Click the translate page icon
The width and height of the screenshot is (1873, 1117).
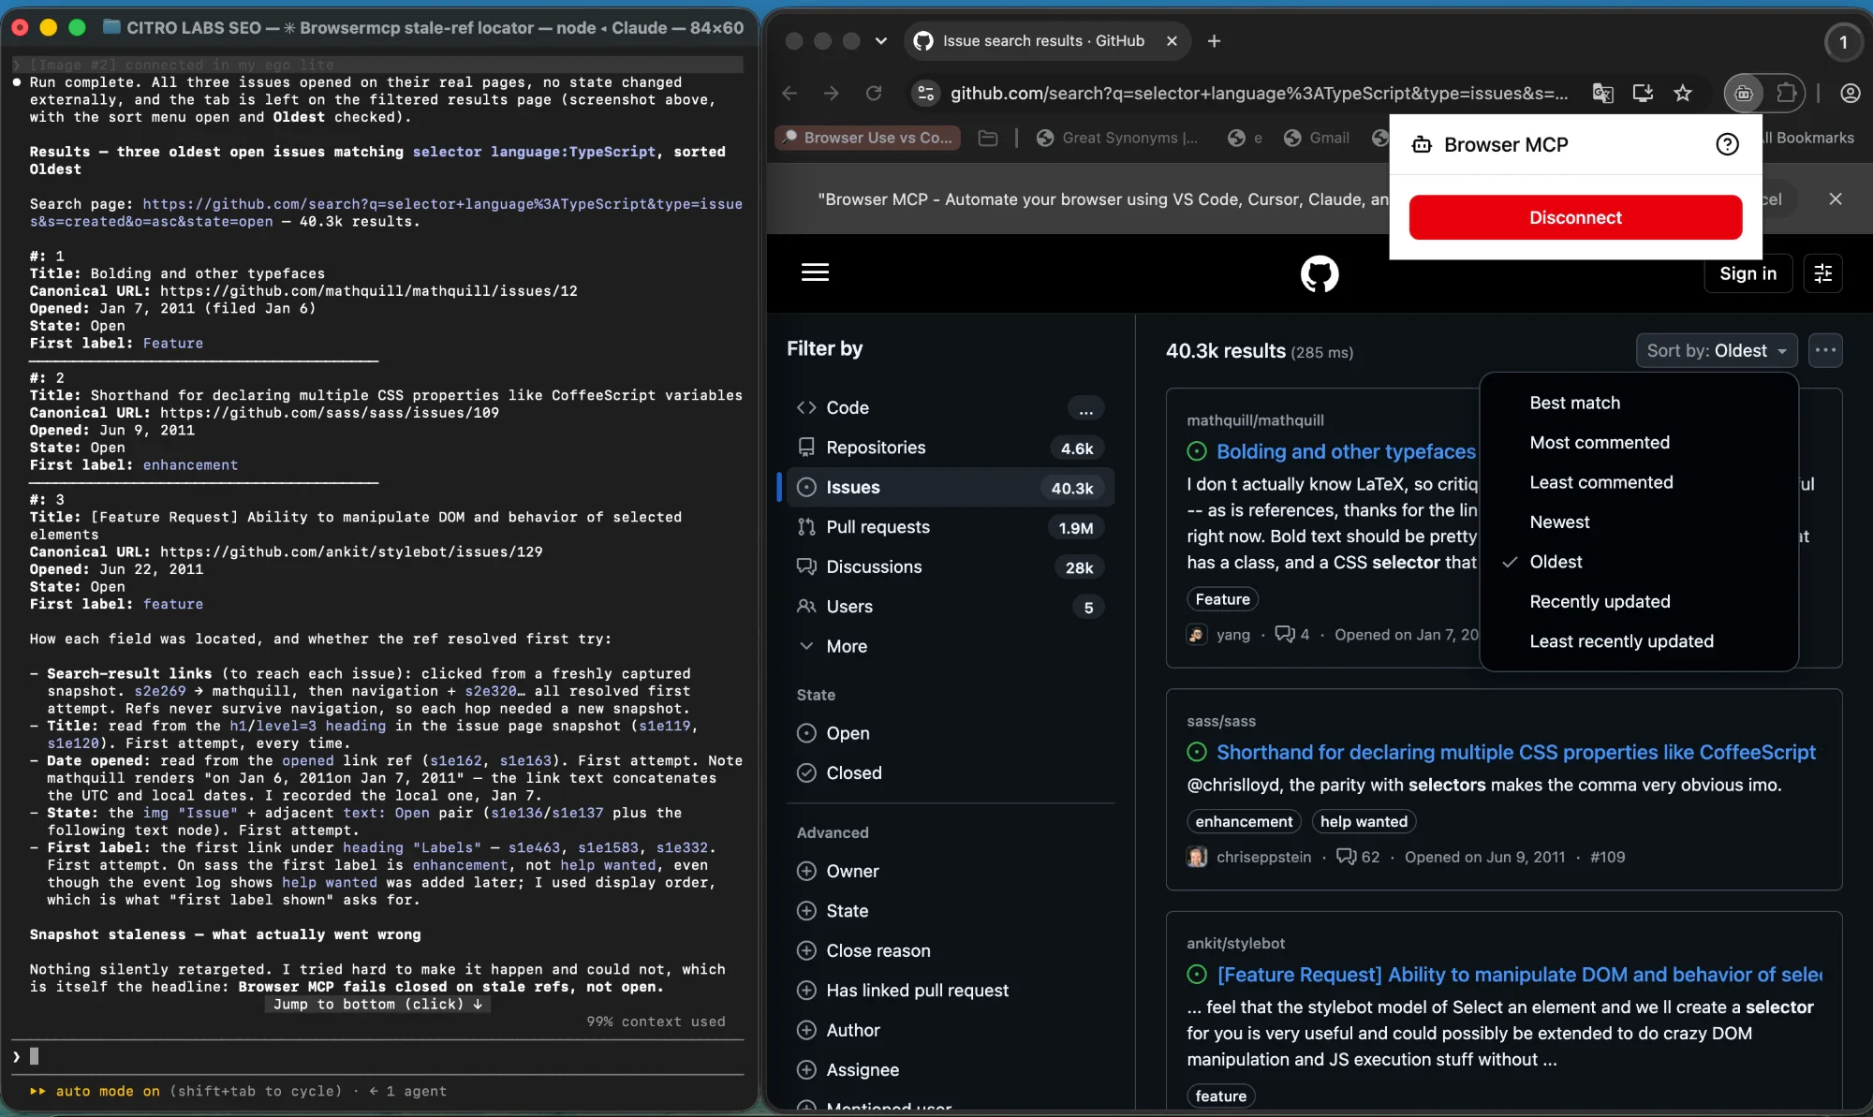(1603, 93)
